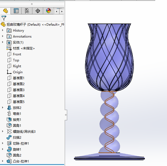
Task: Click the filter funnel icon
Action: (4, 18)
